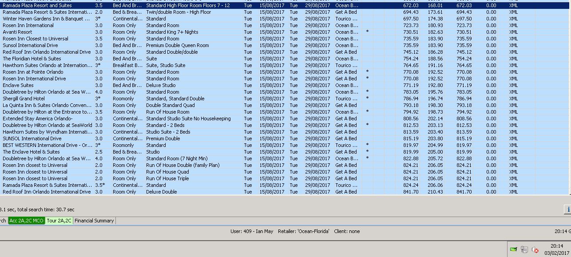Open the system tray clock and date
The image size is (571, 257).
[x=557, y=249]
